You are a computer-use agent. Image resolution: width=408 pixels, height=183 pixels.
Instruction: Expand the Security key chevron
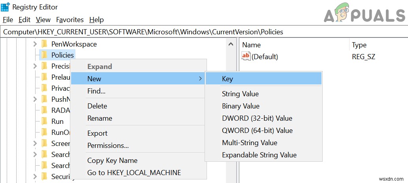pos(35,176)
